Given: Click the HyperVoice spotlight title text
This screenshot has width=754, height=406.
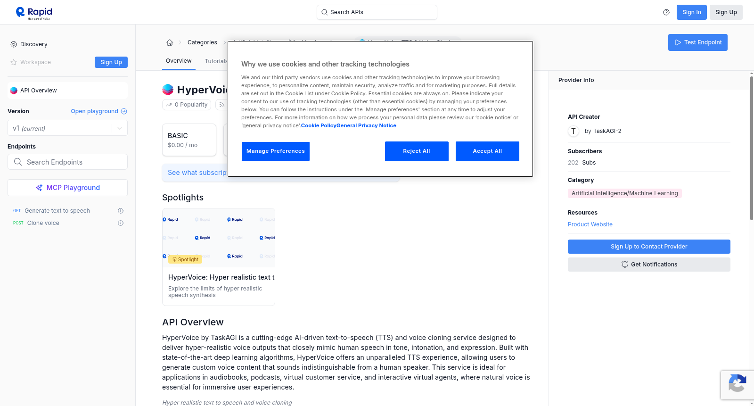Looking at the screenshot, I should point(221,277).
